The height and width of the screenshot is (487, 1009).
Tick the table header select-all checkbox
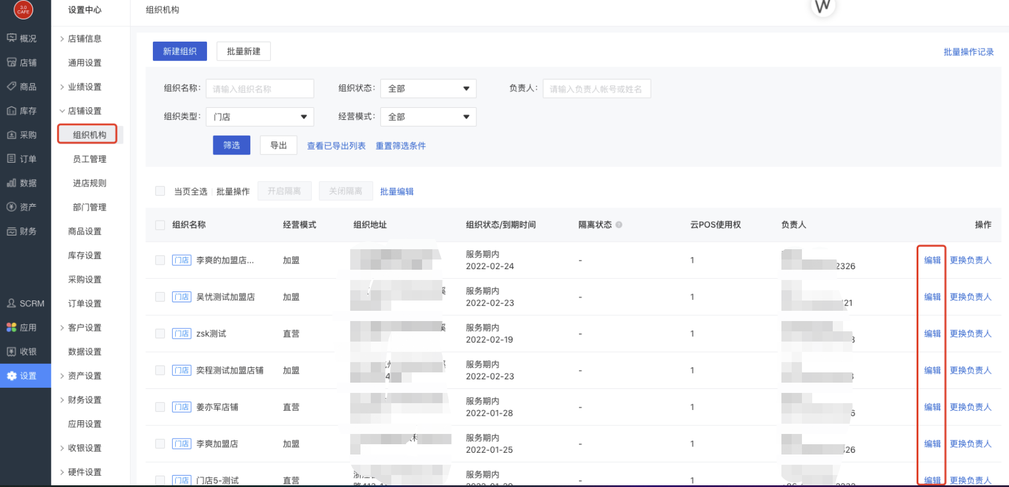tap(160, 225)
